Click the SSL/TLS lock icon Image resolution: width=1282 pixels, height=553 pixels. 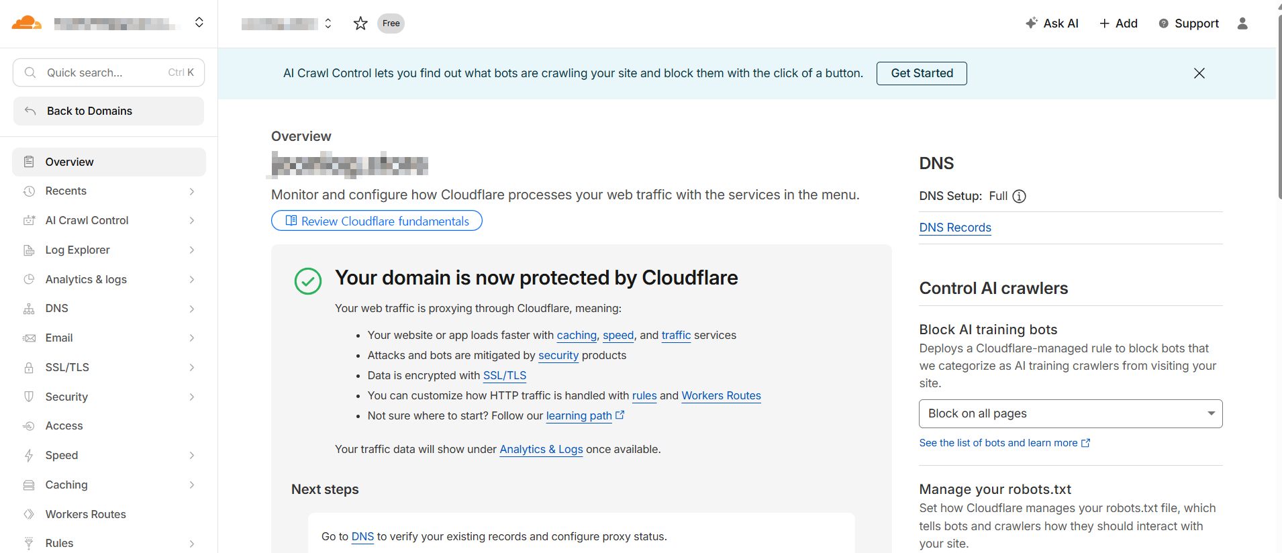point(29,367)
